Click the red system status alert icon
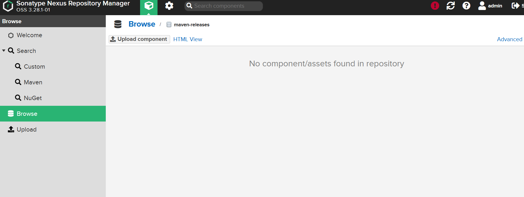The image size is (524, 197). click(435, 6)
